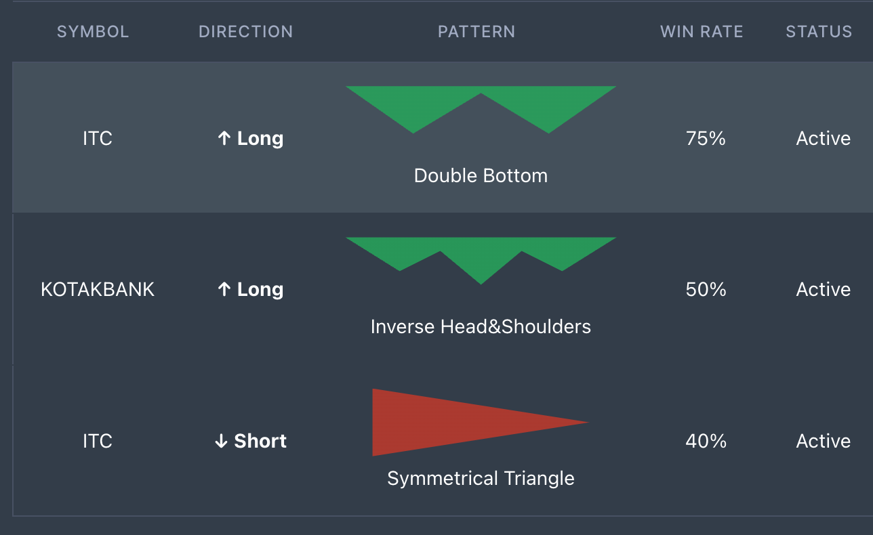The width and height of the screenshot is (873, 535).
Task: Click the green Double Bottom pattern icon
Action: coord(481,109)
